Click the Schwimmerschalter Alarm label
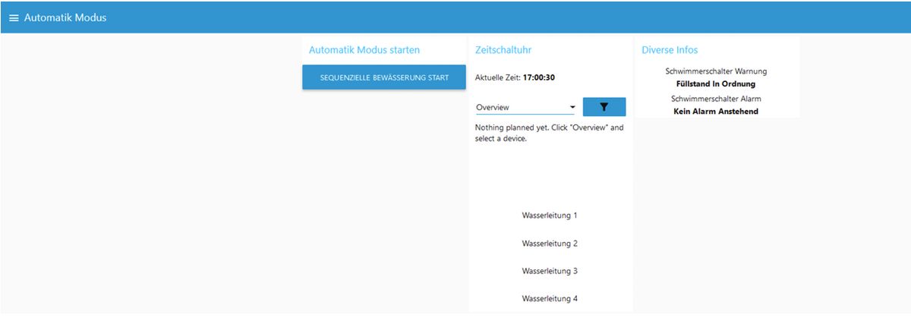The image size is (911, 318). [716, 99]
